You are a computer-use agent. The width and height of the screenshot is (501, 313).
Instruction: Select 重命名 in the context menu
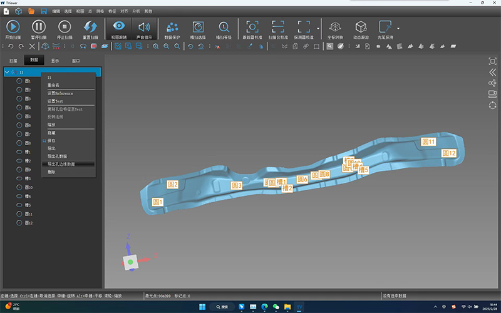54,86
